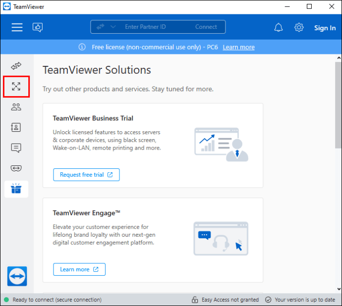Click the feedback thumbs-up icon
342x306 pixels.
click(x=38, y=28)
